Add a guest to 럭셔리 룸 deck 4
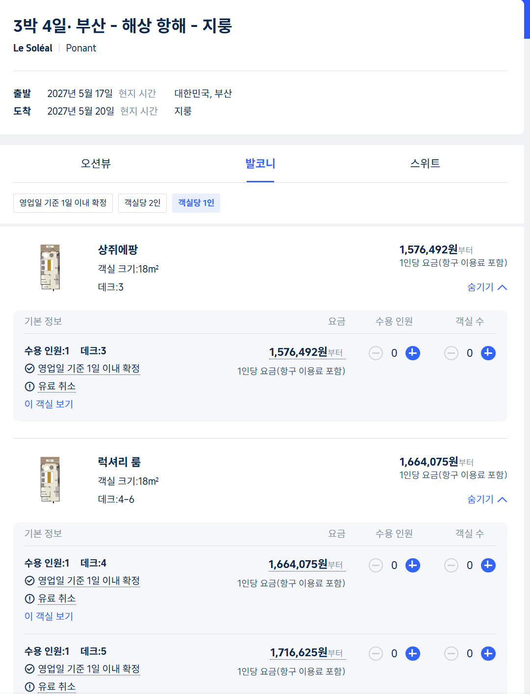The height and width of the screenshot is (694, 530). click(x=413, y=565)
